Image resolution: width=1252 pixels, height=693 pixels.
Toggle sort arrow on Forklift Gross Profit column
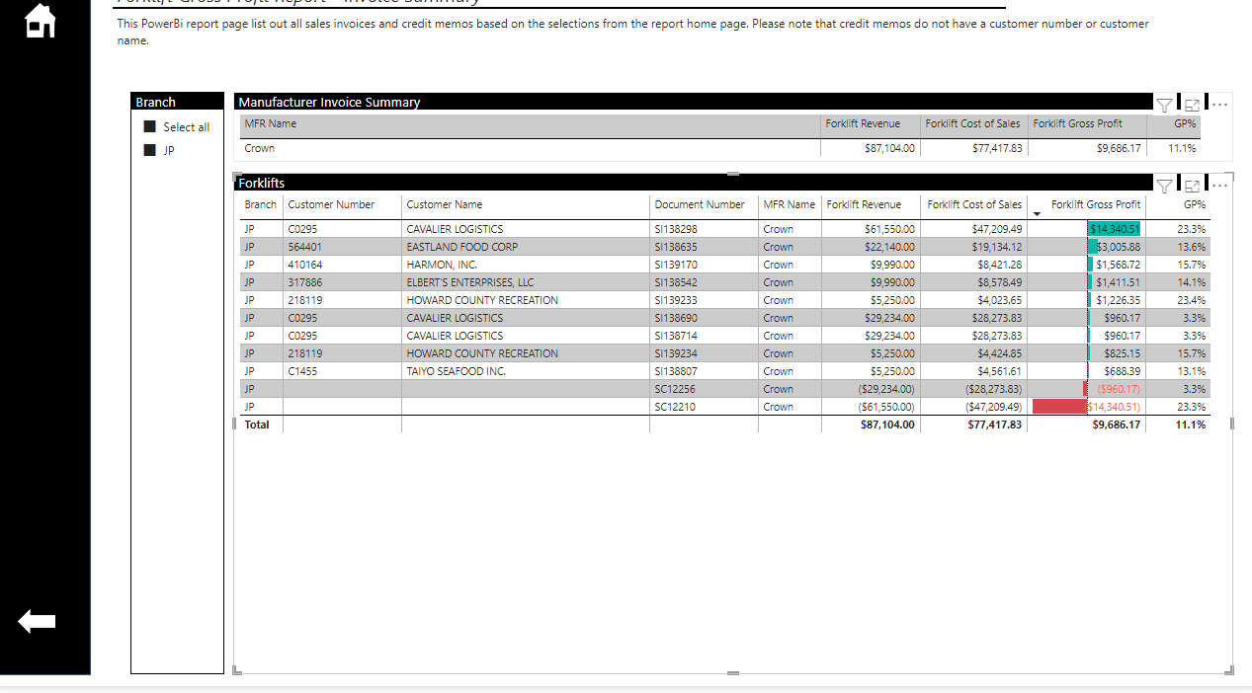[x=1037, y=213]
